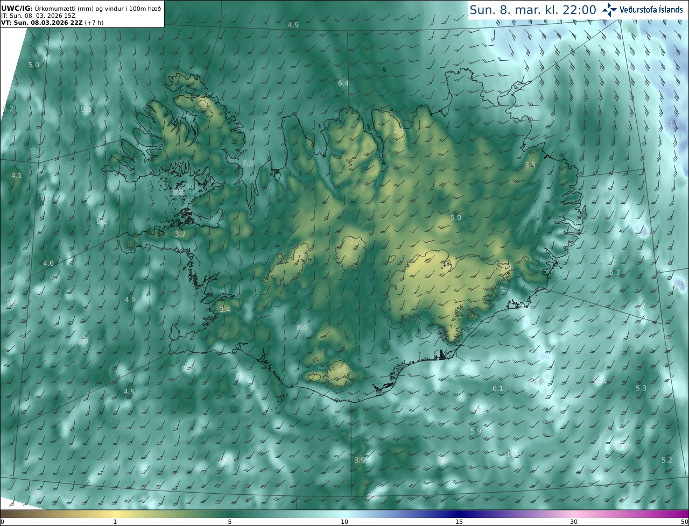Click the "IT: Sun. 08. 03. 2026 15Z" line
689x526 pixels.
[38, 16]
